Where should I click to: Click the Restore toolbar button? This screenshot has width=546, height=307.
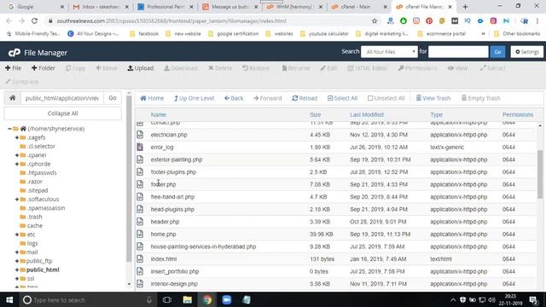point(256,68)
